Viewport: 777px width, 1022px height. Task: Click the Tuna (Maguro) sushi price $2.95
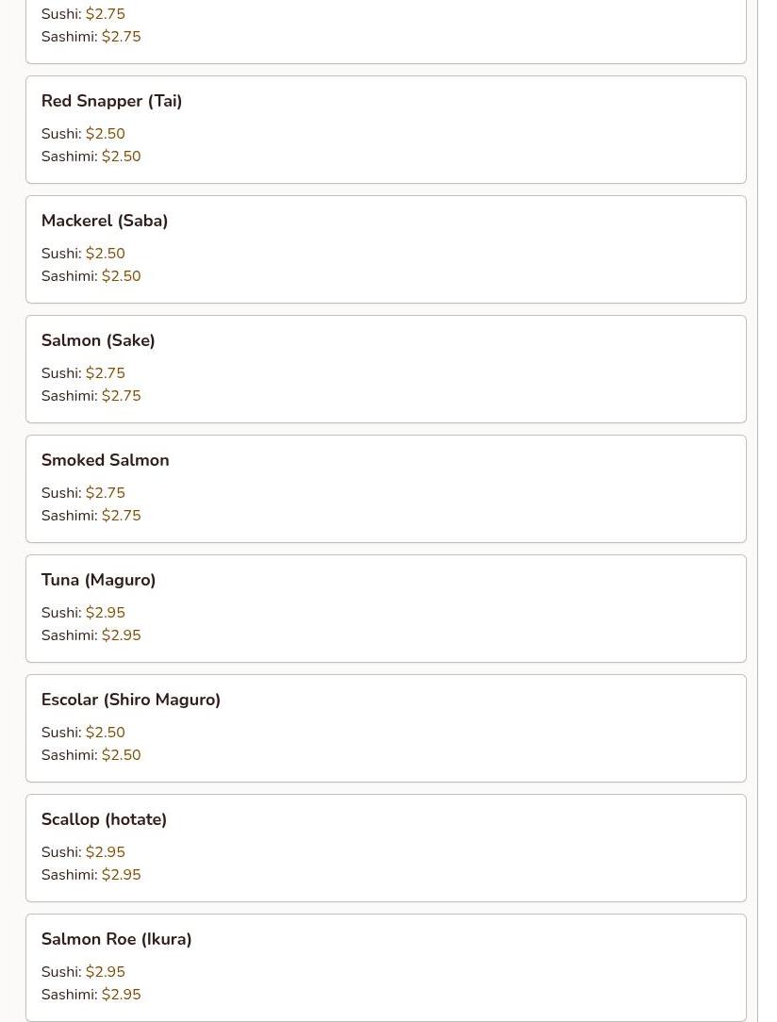pos(105,613)
